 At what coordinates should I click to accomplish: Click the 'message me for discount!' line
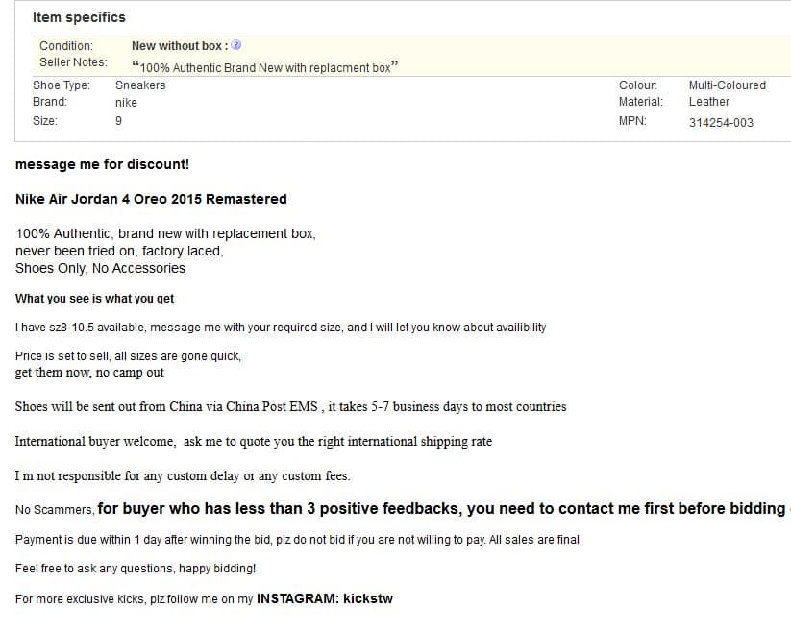[103, 165]
